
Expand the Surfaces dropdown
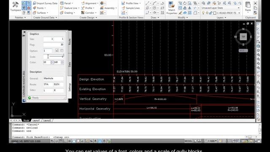[40, 13]
